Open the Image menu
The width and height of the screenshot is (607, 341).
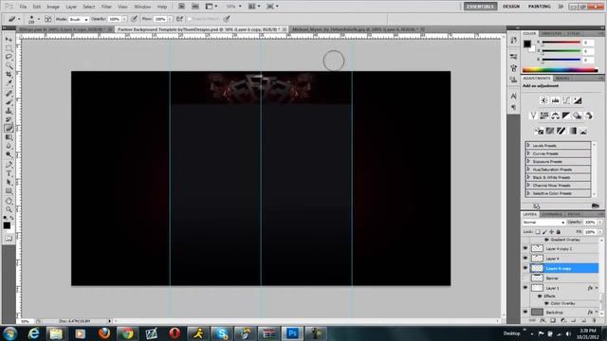(53, 7)
